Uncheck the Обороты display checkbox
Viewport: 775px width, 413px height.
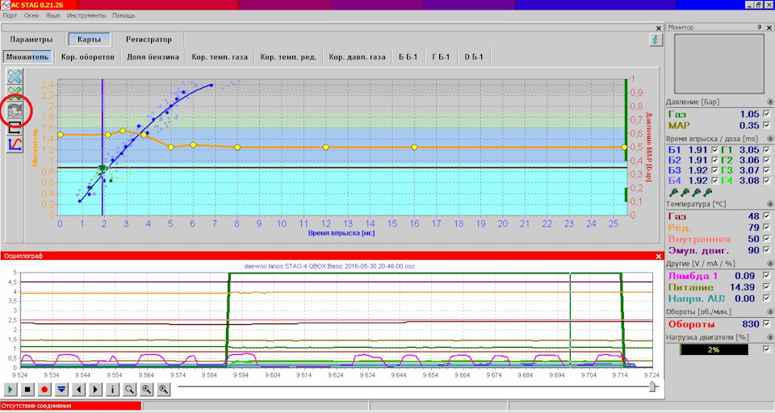[x=767, y=324]
